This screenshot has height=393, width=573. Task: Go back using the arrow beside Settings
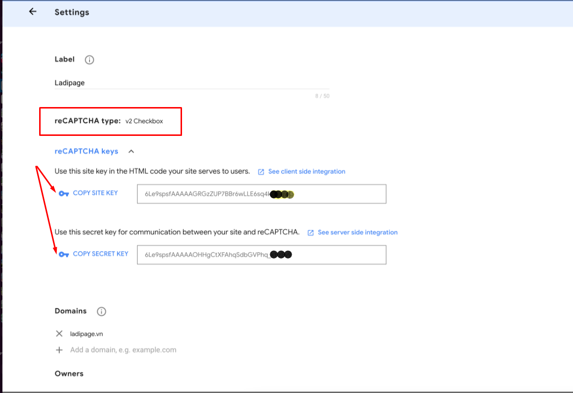(x=33, y=12)
